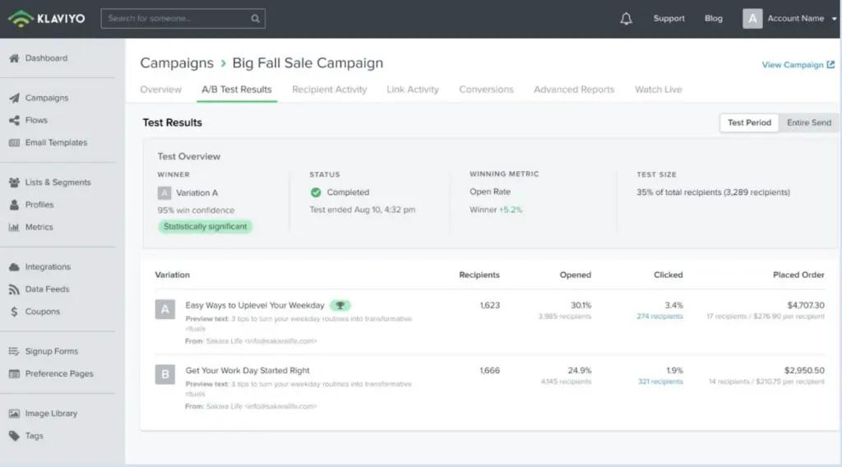Open the Link Activity tab
842x467 pixels.
tap(413, 90)
